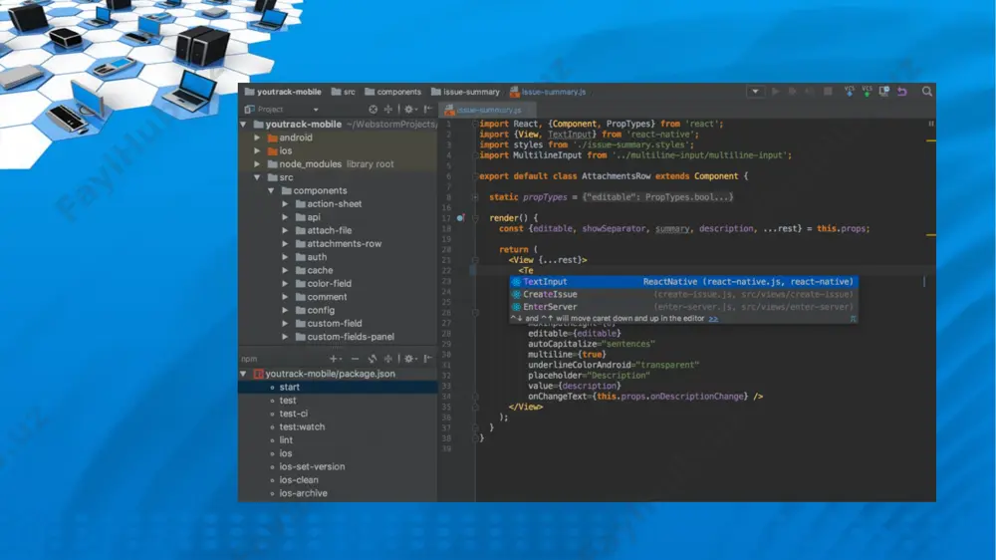Click the >> link in completion hint
The width and height of the screenshot is (996, 560).
[x=713, y=319]
